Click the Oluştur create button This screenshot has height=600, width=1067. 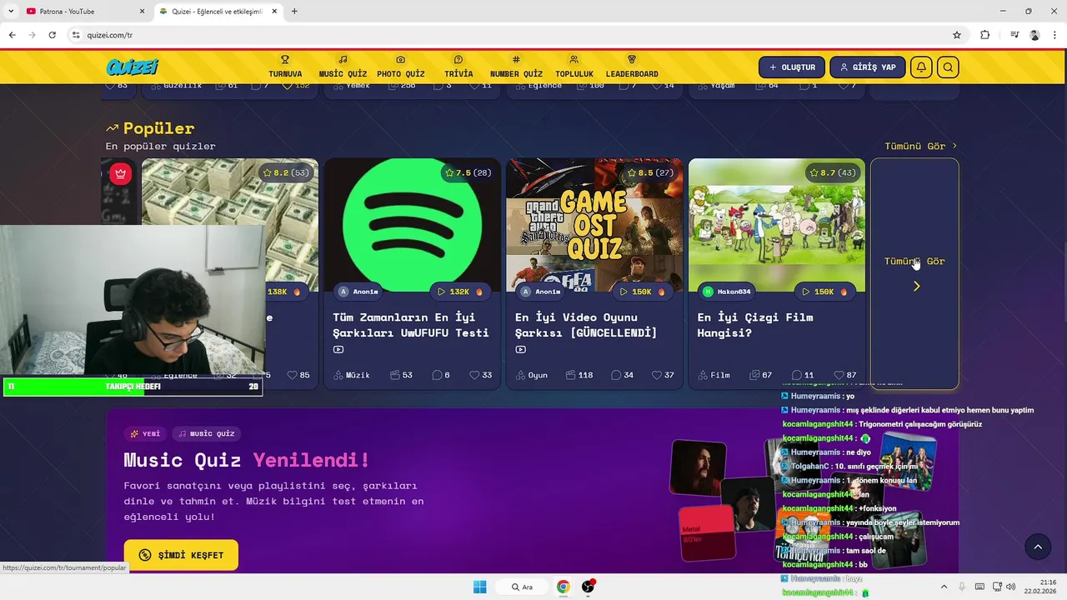(x=792, y=67)
